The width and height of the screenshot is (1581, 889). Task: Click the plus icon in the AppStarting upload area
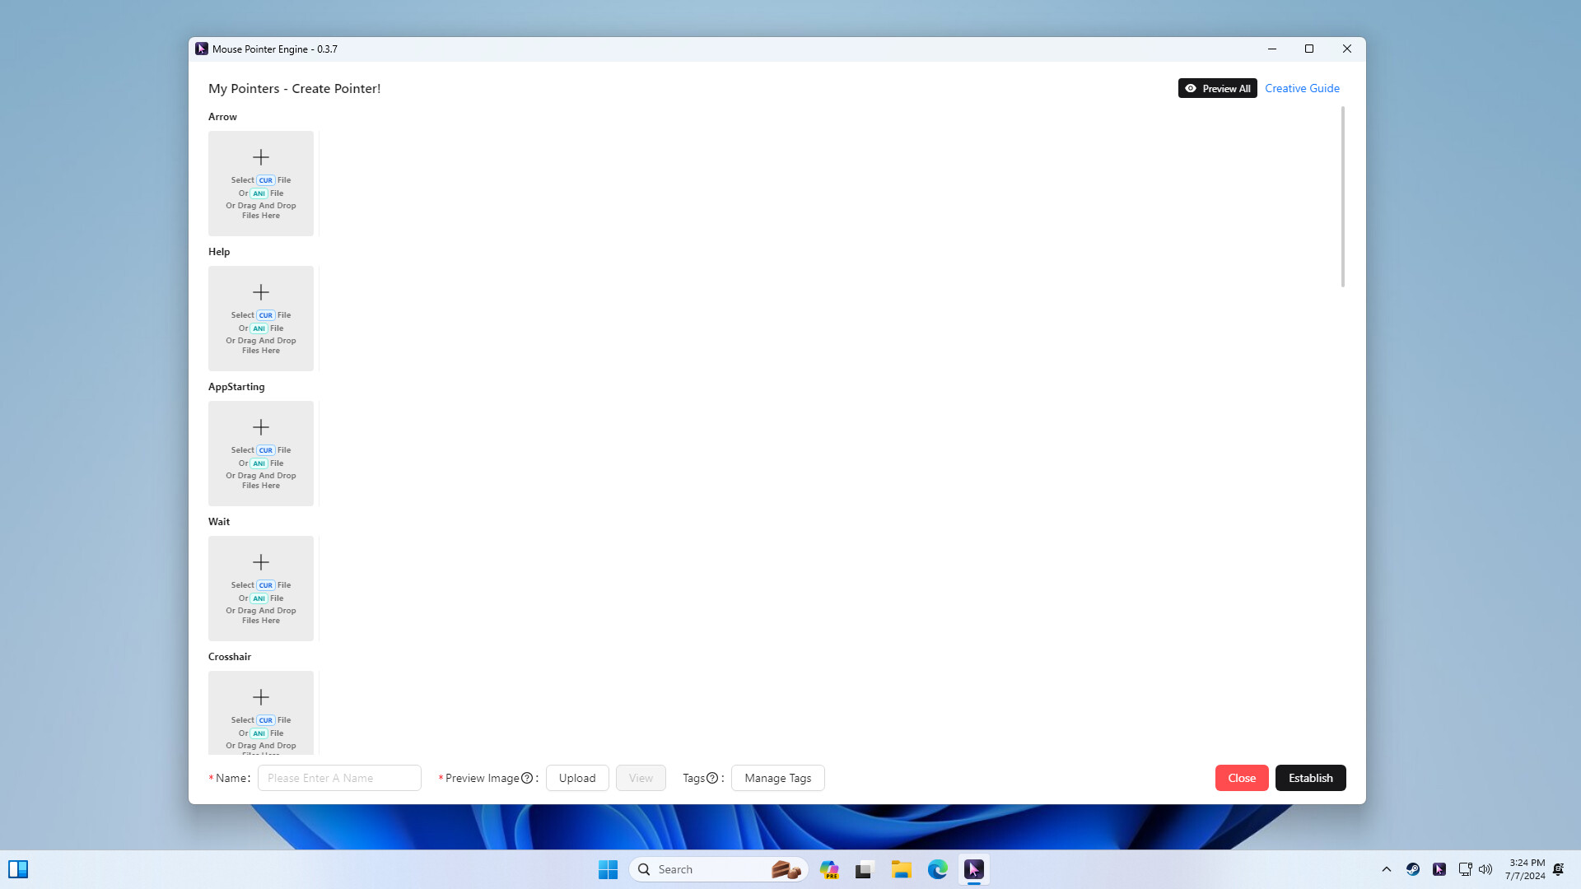261,426
